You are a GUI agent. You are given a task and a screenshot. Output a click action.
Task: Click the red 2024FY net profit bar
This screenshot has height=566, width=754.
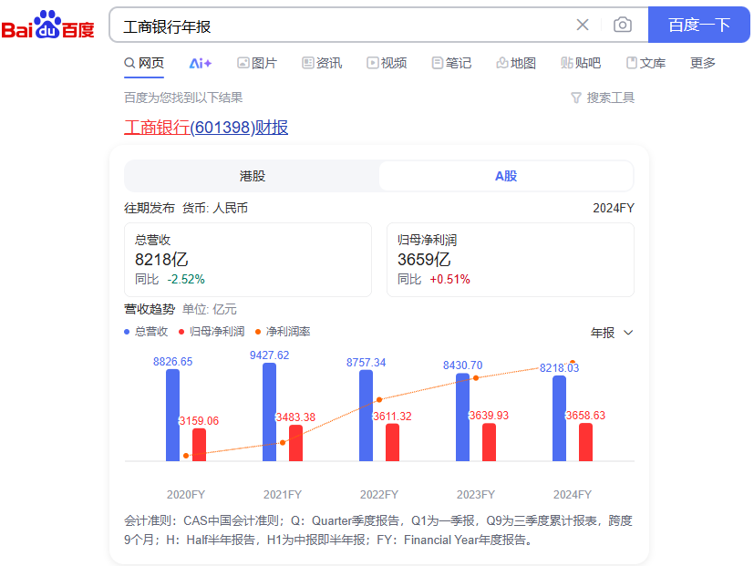(585, 442)
